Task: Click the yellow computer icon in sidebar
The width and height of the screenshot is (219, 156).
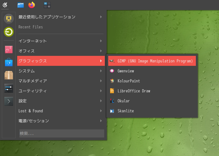Action: click(9, 18)
